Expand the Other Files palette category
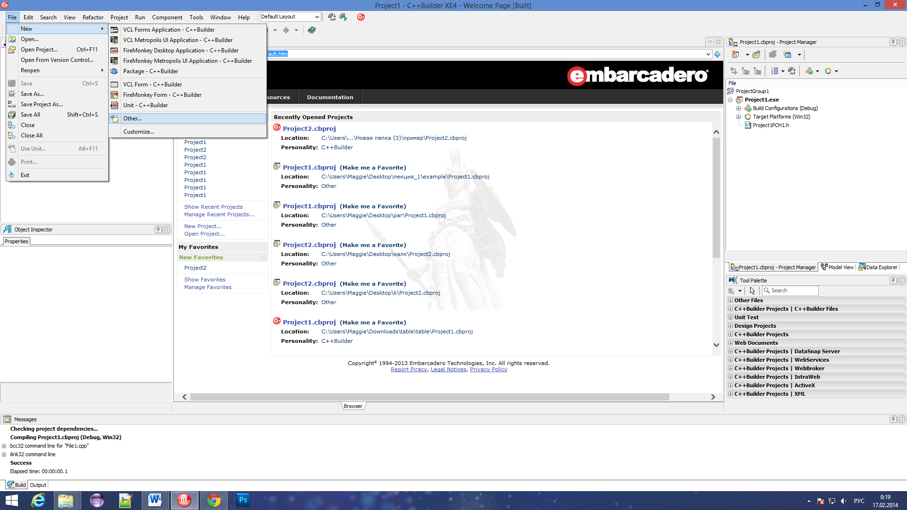Image resolution: width=907 pixels, height=510 pixels. (x=731, y=301)
